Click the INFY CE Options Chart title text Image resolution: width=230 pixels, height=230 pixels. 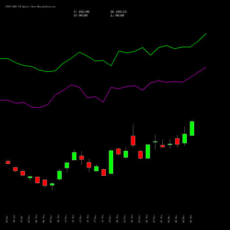[30, 7]
